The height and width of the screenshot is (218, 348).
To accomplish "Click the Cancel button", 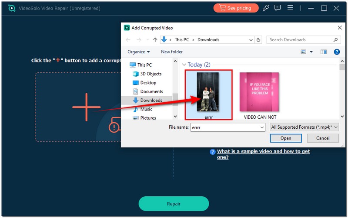I will pos(323,138).
